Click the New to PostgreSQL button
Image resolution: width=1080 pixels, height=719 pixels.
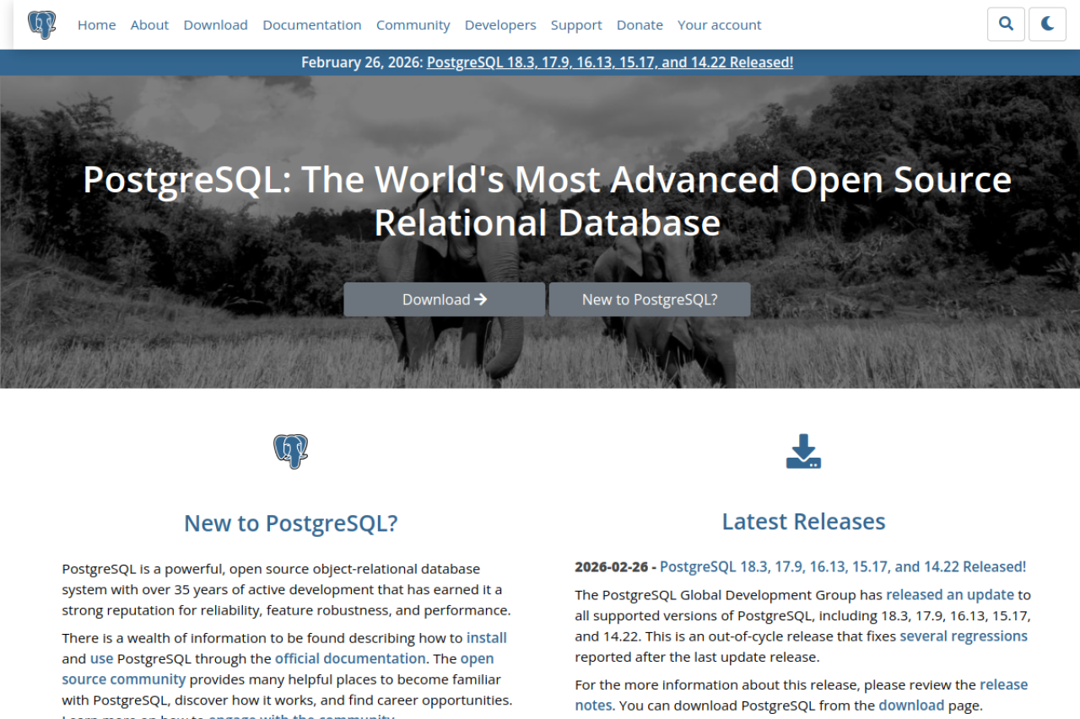(649, 299)
